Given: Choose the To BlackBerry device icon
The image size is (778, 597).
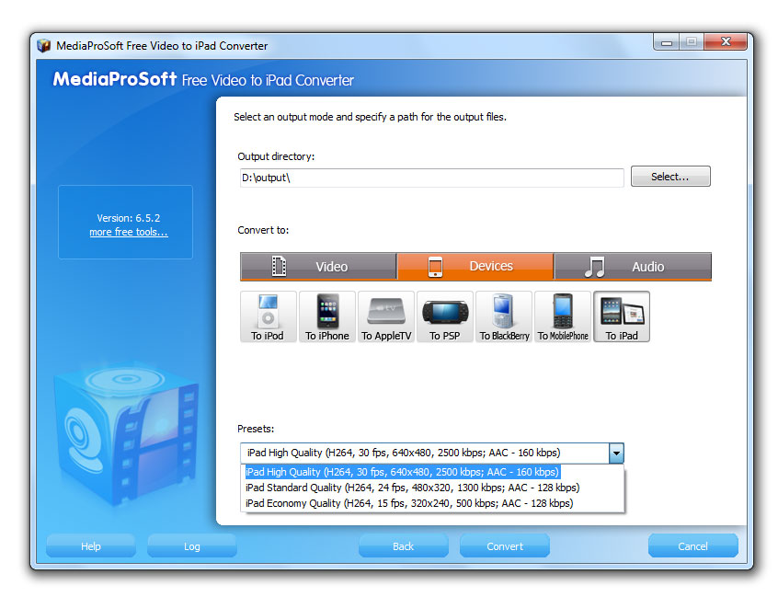Looking at the screenshot, I should [504, 316].
